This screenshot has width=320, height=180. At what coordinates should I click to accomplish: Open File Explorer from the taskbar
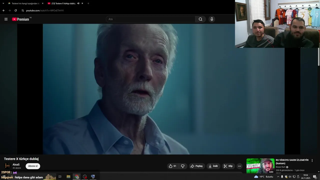[68, 176]
